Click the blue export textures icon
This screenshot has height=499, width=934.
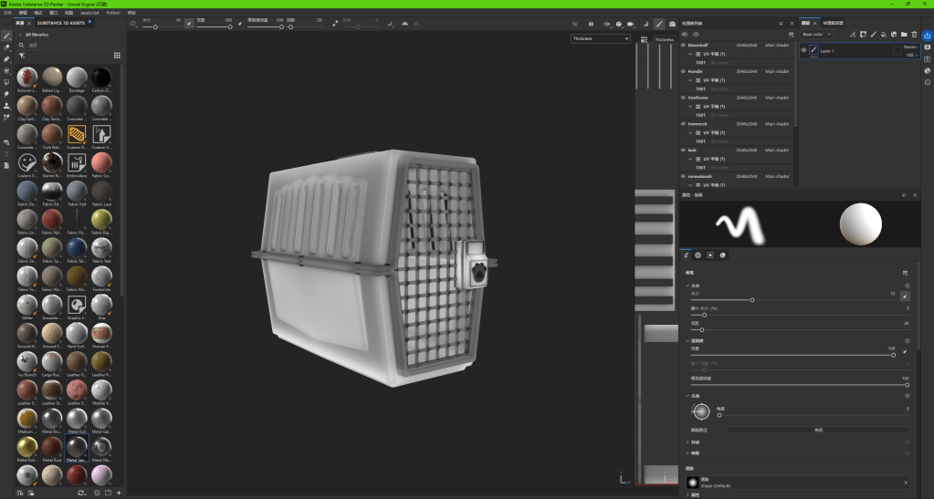tap(928, 36)
